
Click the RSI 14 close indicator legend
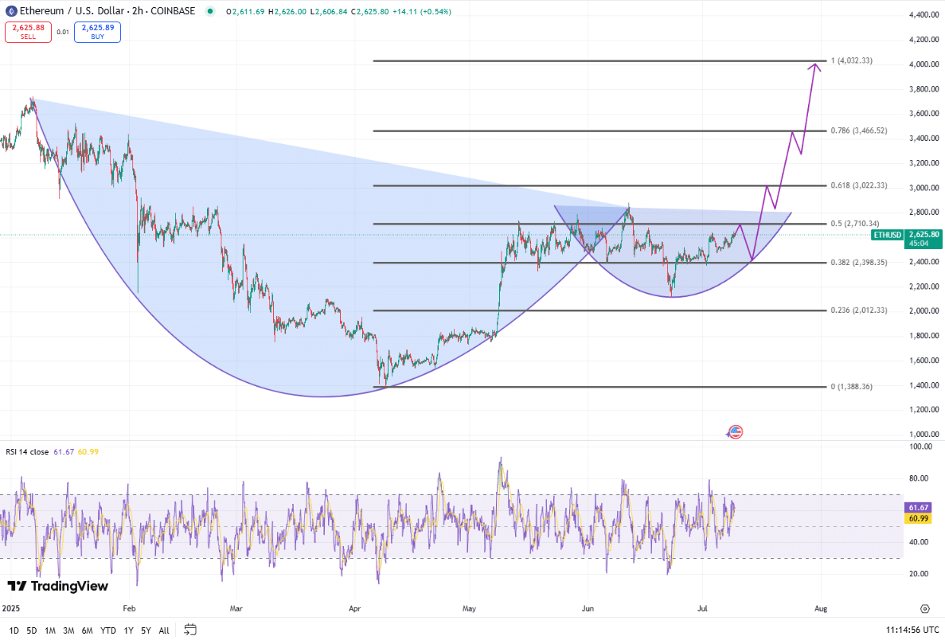coord(27,451)
